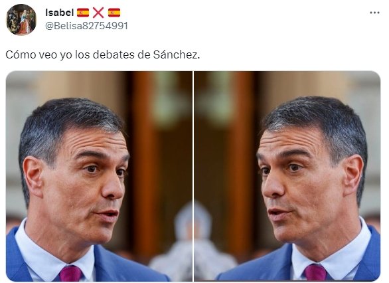Click the word "Sánchez." in the tweet
The width and height of the screenshot is (389, 283).
177,55
